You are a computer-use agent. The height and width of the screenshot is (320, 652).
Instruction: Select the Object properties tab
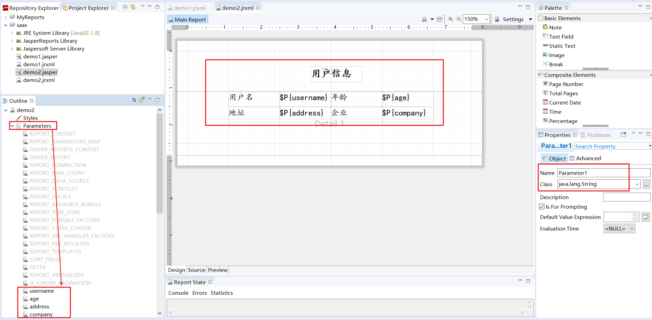tap(554, 158)
